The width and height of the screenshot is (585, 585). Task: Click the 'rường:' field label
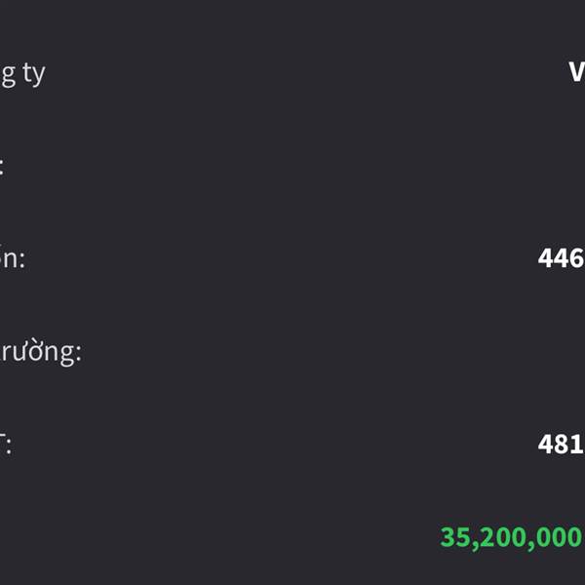tap(40, 351)
